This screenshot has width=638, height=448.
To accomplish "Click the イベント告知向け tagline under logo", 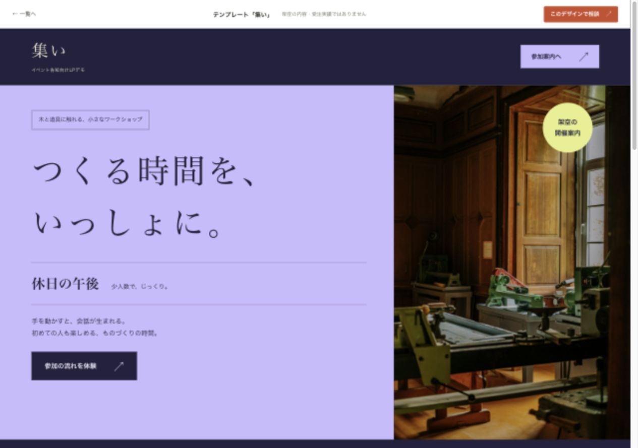I will tap(58, 70).
